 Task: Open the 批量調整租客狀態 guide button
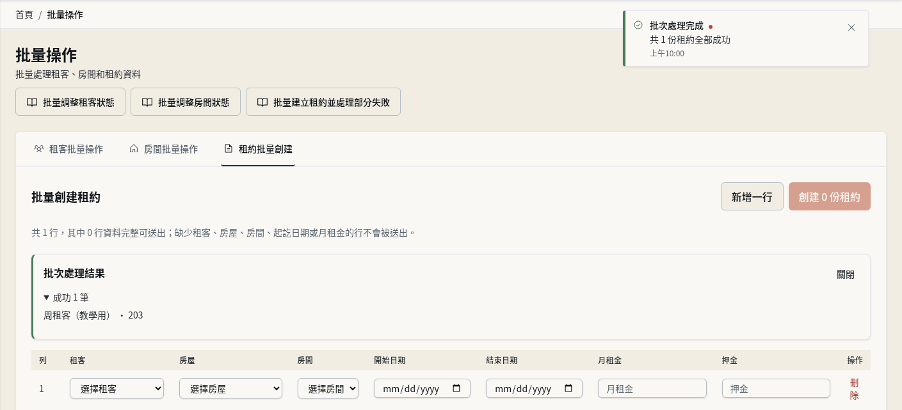(x=70, y=102)
